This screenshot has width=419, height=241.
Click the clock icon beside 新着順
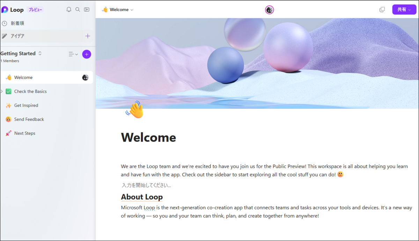(x=4, y=23)
